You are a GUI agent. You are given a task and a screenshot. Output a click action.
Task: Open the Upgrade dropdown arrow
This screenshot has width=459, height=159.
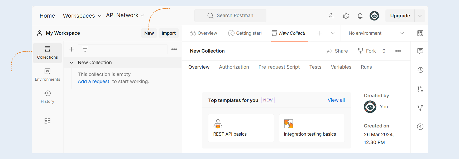(420, 16)
